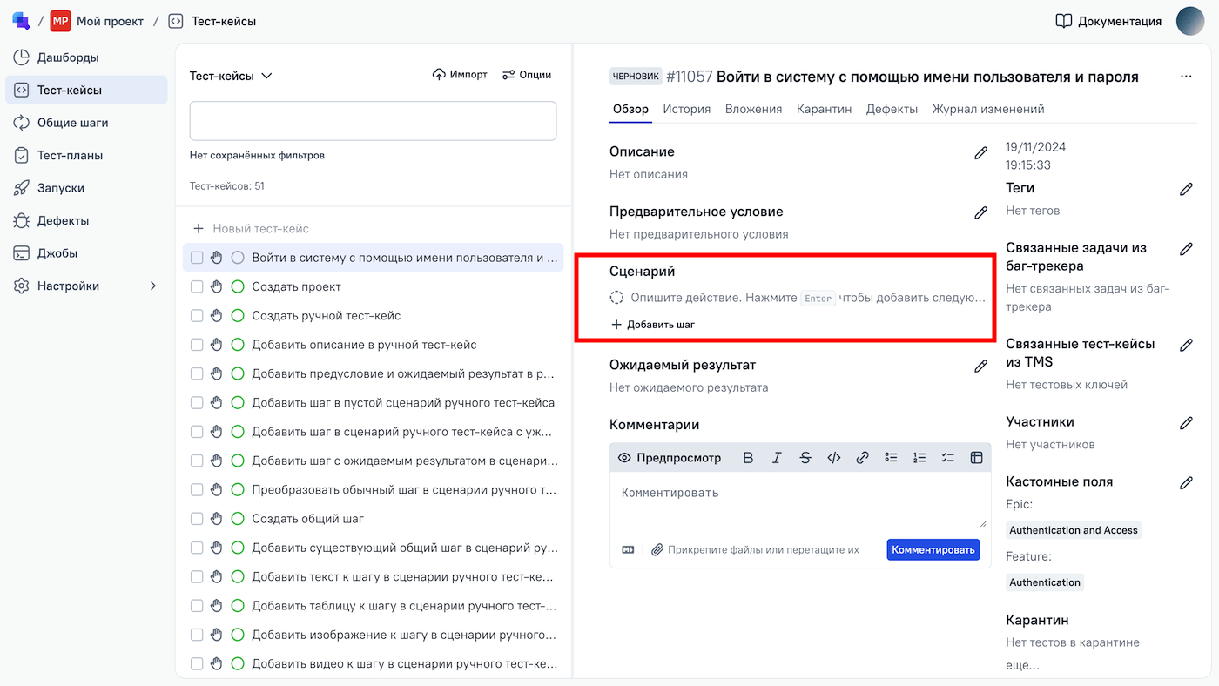The width and height of the screenshot is (1219, 686).
Task: Click the bold formatting icon in comment toolbar
Action: point(748,458)
